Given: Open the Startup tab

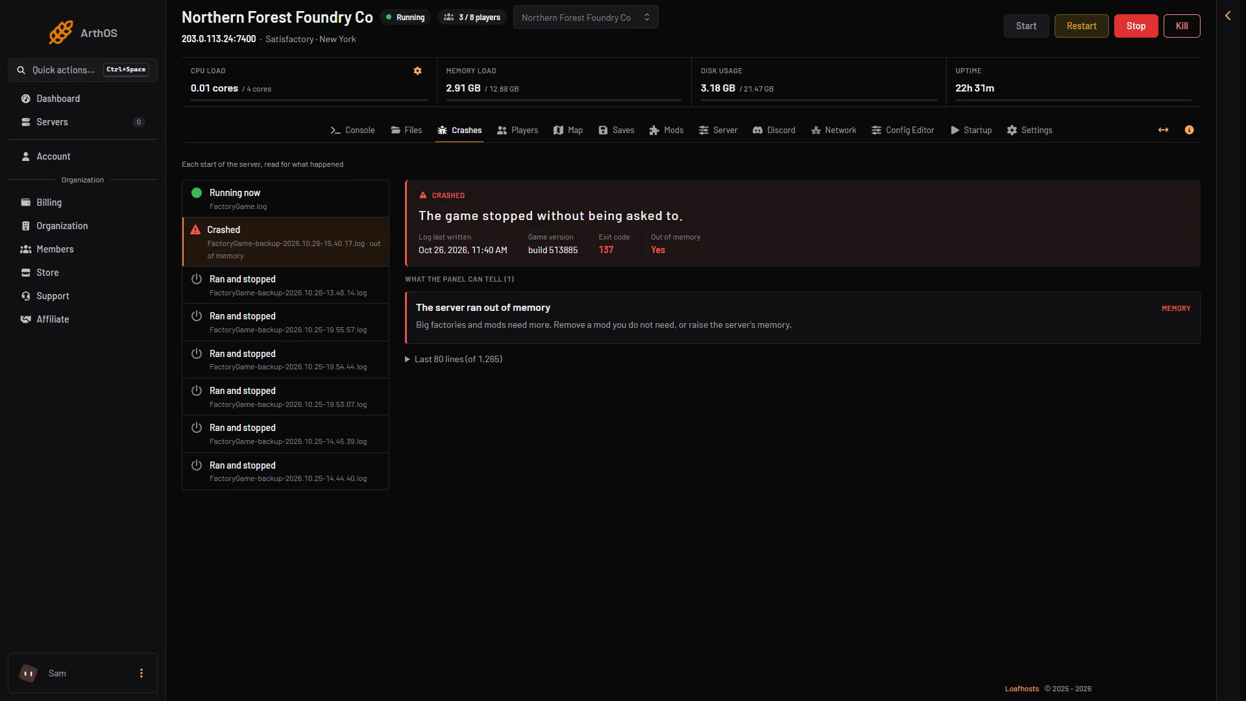Looking at the screenshot, I should point(971,130).
